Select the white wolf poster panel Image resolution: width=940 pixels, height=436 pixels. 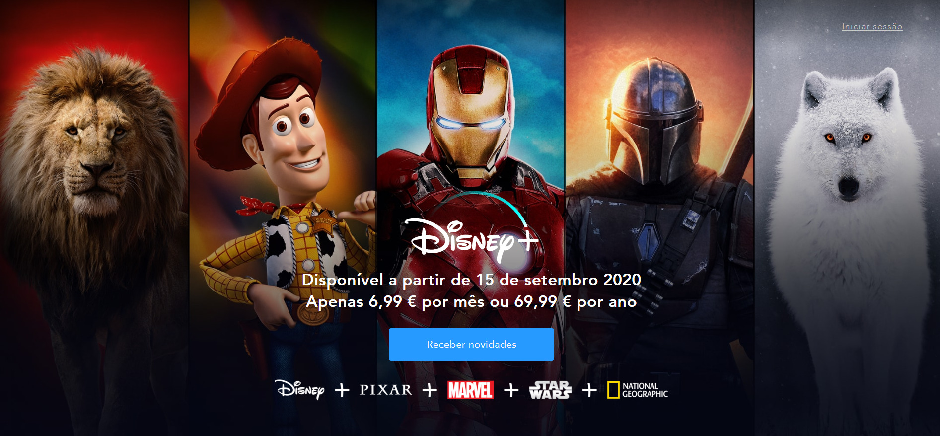point(847,218)
